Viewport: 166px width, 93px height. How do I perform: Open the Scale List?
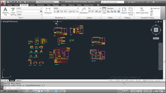(155, 8)
